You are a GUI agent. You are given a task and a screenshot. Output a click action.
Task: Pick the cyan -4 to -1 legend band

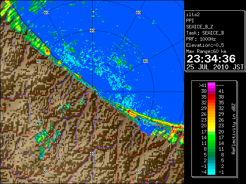(x=211, y=172)
